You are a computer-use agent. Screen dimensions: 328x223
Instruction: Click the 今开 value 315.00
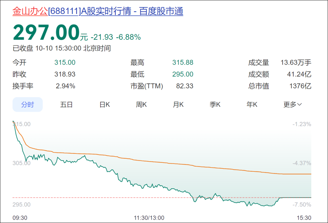click(65, 63)
